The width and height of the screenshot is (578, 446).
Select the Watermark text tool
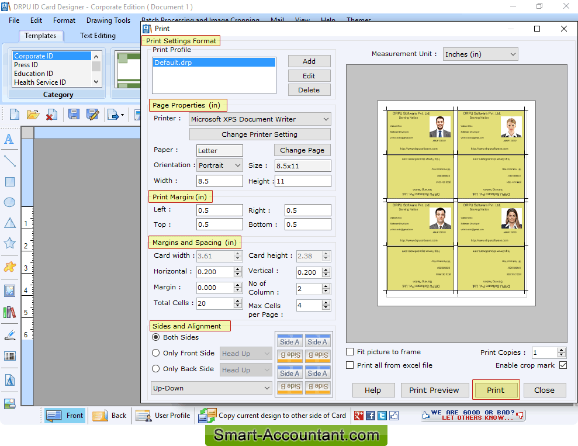click(x=9, y=380)
